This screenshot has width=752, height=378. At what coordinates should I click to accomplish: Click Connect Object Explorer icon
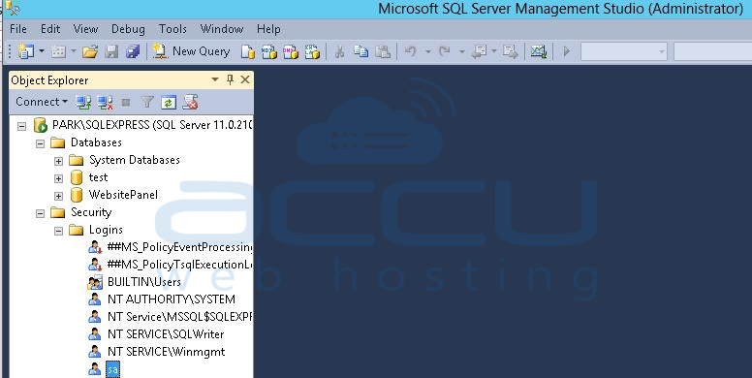(83, 102)
